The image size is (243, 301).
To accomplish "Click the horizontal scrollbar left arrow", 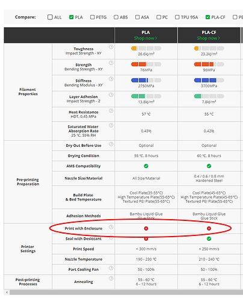I will (x=7, y=293).
